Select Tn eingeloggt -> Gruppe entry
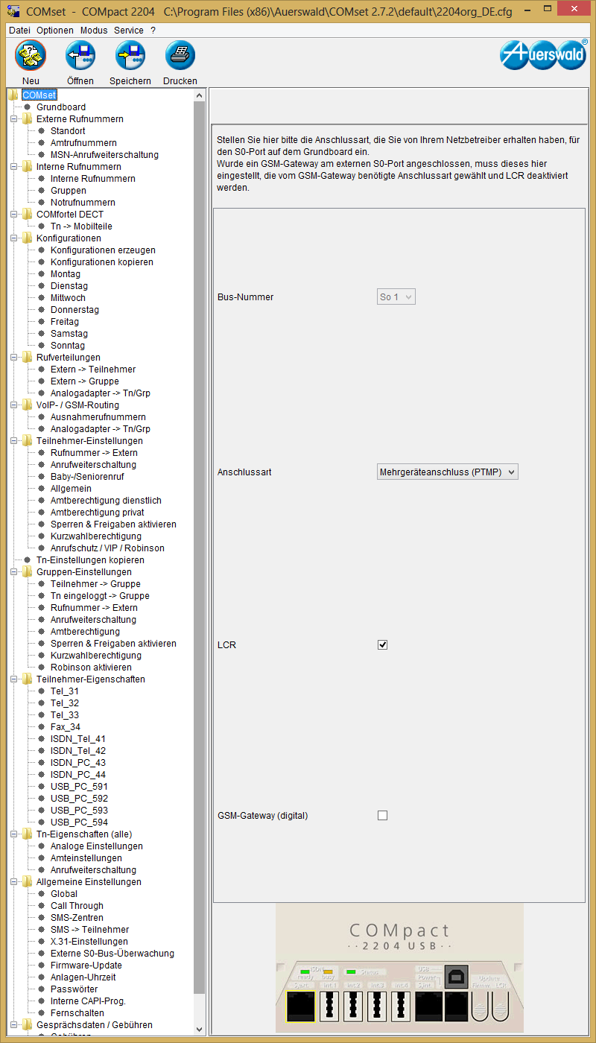 click(x=100, y=596)
